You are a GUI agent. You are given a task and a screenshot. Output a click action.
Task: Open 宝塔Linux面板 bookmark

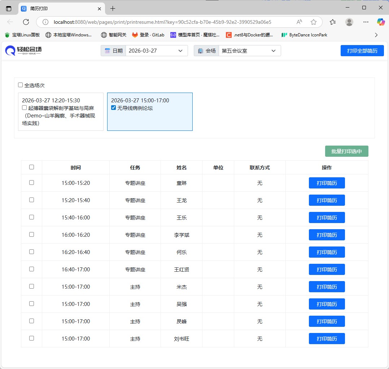[x=22, y=35]
